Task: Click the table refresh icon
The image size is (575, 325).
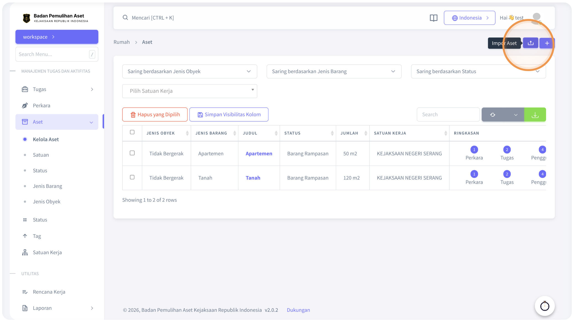Action: [x=493, y=114]
